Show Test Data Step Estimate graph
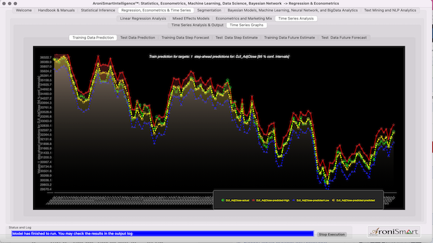 (x=237, y=38)
